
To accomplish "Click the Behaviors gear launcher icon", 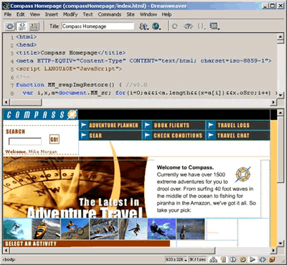I will click(x=243, y=259).
